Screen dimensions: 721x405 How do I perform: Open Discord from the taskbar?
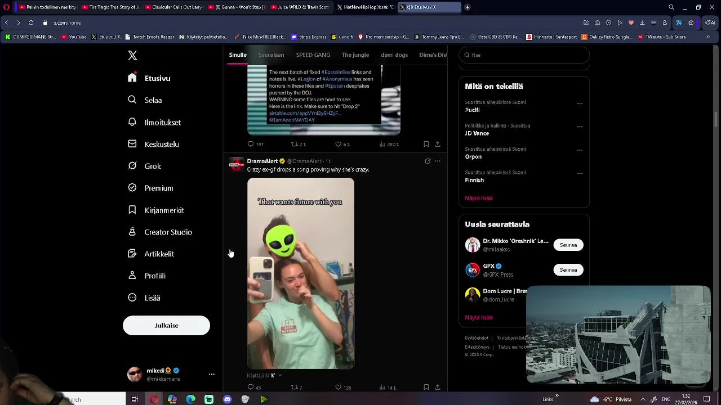click(x=227, y=399)
